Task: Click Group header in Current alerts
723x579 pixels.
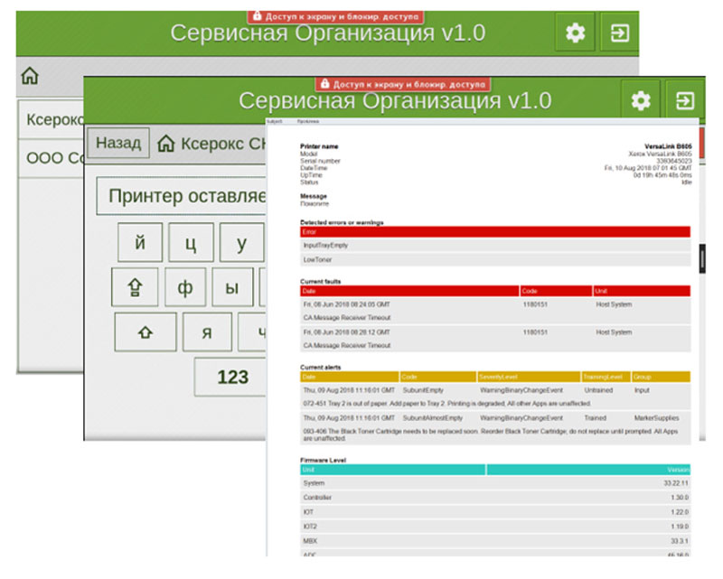Action: coord(661,377)
